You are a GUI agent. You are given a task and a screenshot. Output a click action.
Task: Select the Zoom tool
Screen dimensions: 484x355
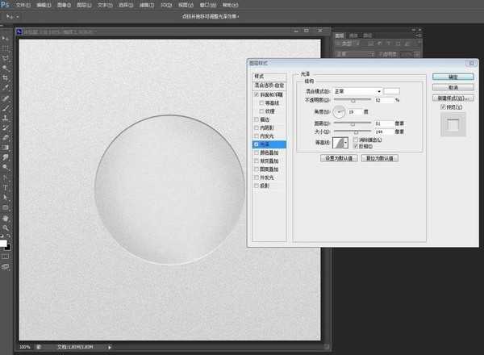6,228
